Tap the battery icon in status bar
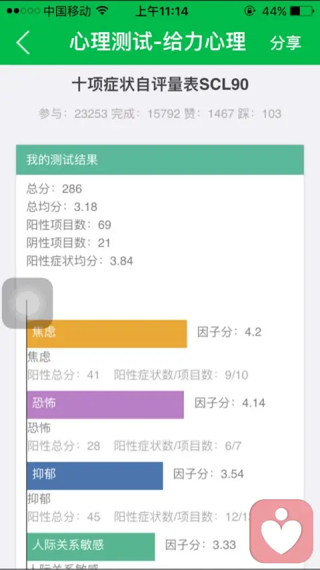320x570 pixels. pyautogui.click(x=302, y=11)
